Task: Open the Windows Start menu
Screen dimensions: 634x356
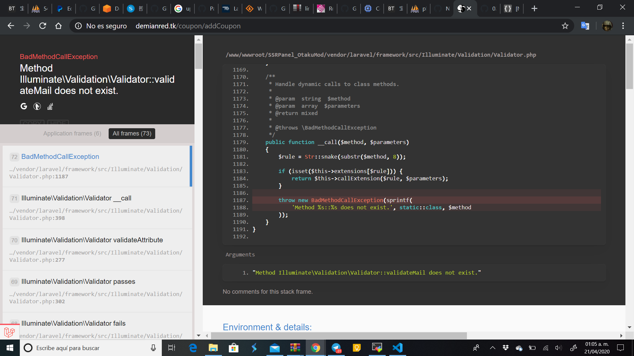Action: click(10, 348)
